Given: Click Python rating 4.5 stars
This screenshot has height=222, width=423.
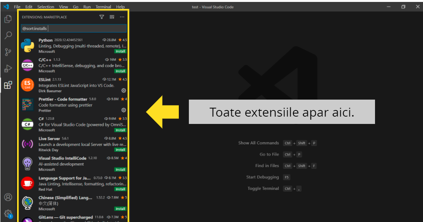Looking at the screenshot, I should [x=122, y=40].
